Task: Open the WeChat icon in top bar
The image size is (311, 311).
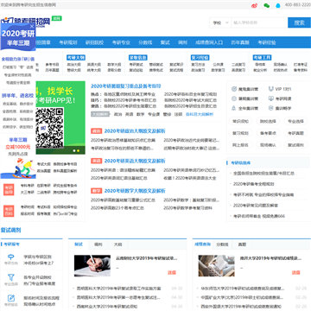Action: (266, 5)
